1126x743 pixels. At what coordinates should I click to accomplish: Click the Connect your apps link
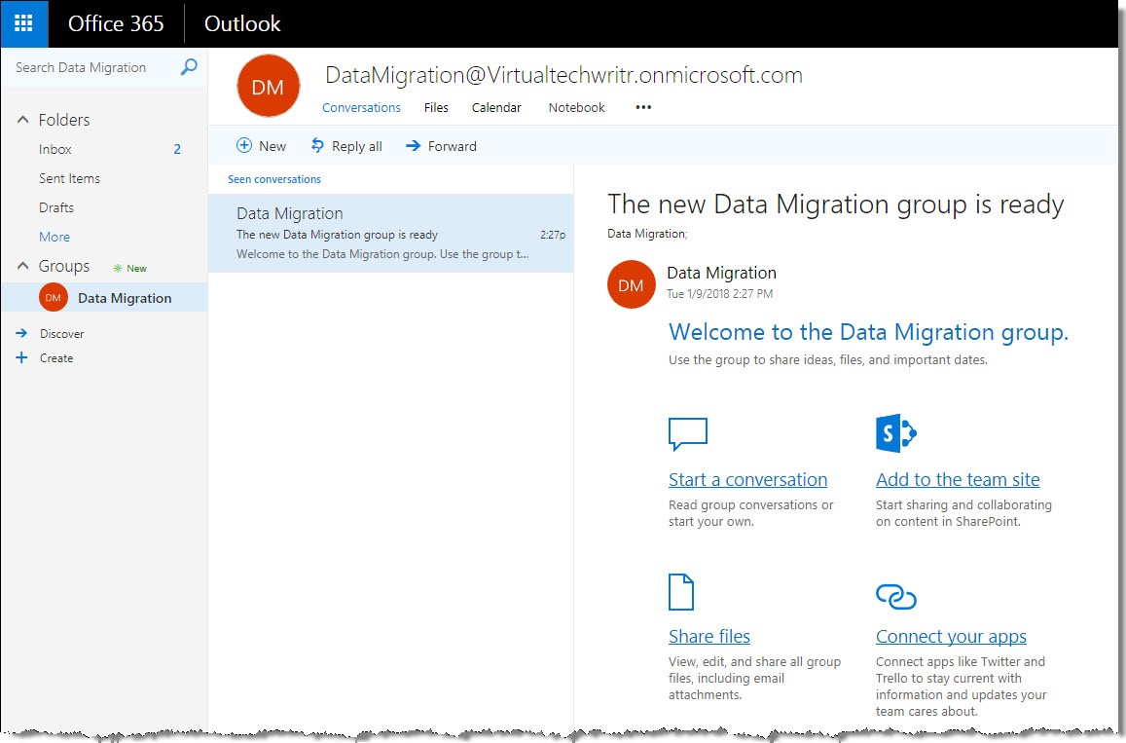click(x=951, y=636)
